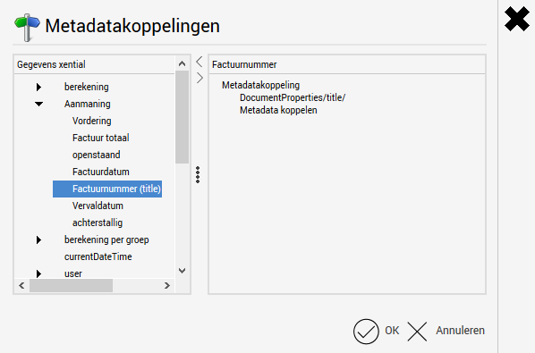Image resolution: width=535 pixels, height=353 pixels.
Task: Click the scroll left arrow of the tree
Action: click(21, 286)
